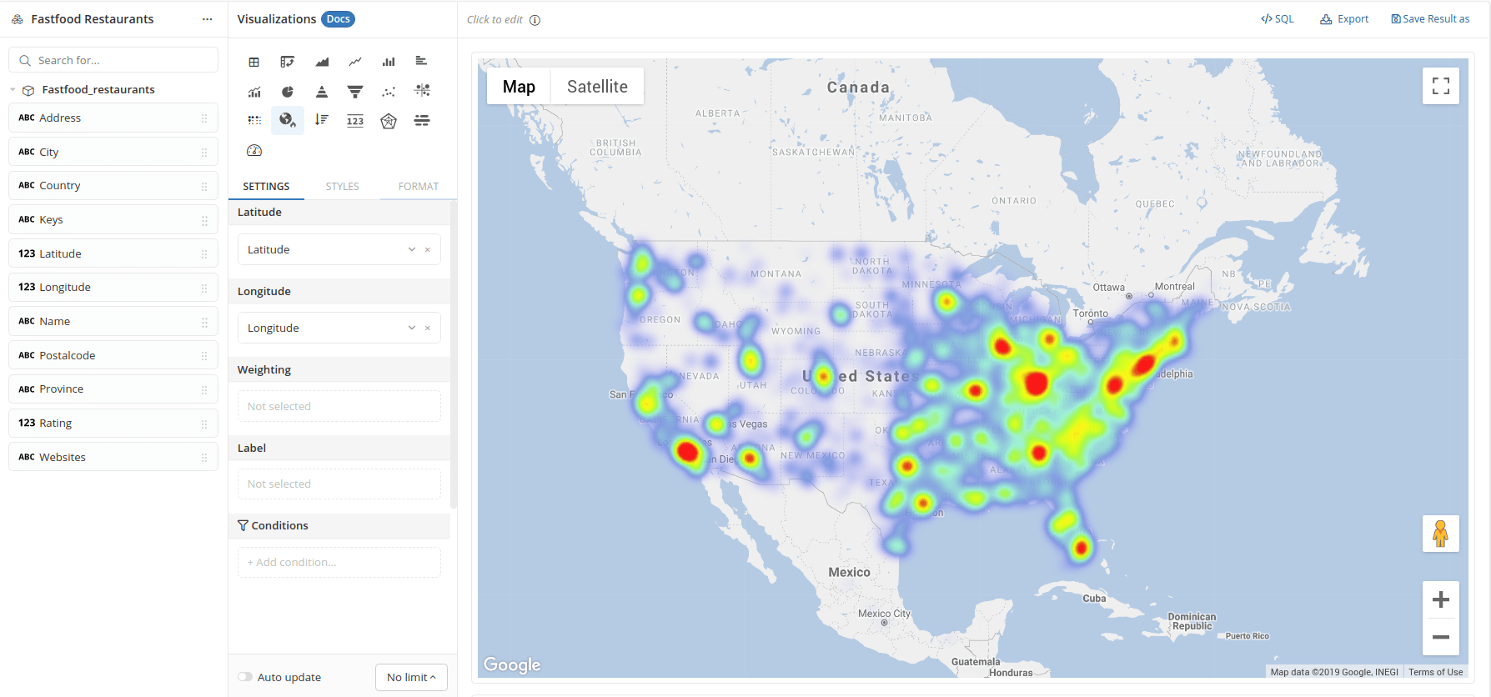
Task: Choose the area chart visualization
Action: (322, 62)
